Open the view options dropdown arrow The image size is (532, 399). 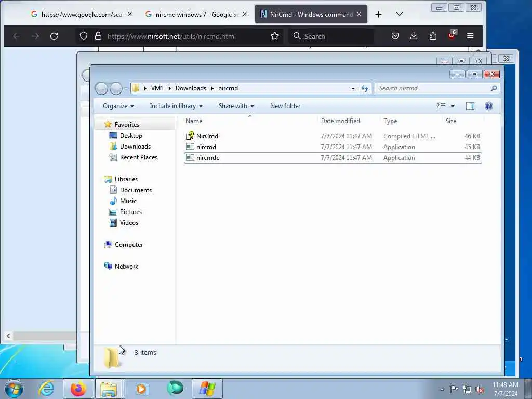point(453,106)
